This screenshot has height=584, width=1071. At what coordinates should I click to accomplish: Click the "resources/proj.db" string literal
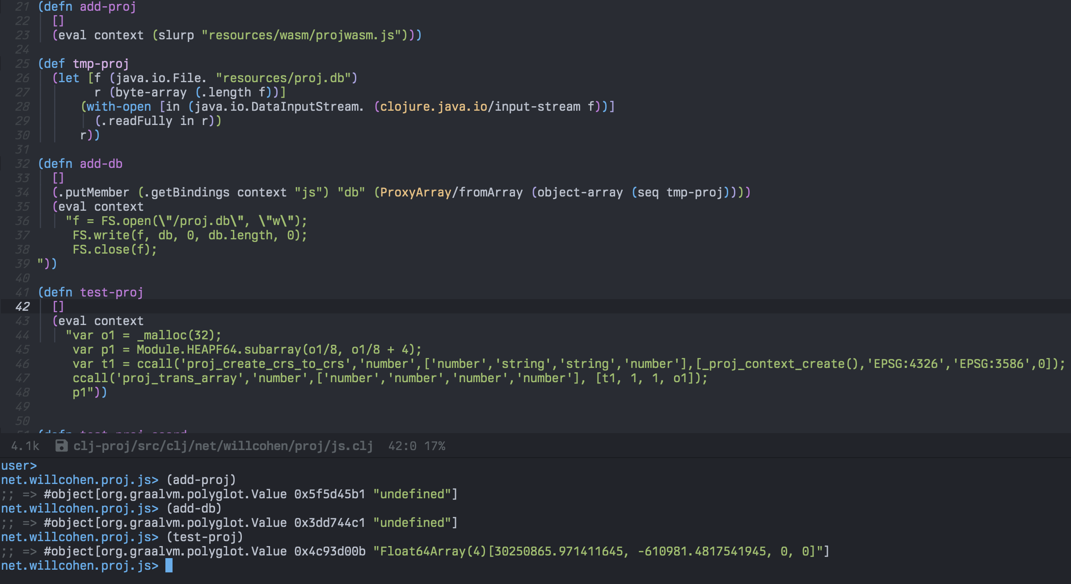pyautogui.click(x=283, y=78)
